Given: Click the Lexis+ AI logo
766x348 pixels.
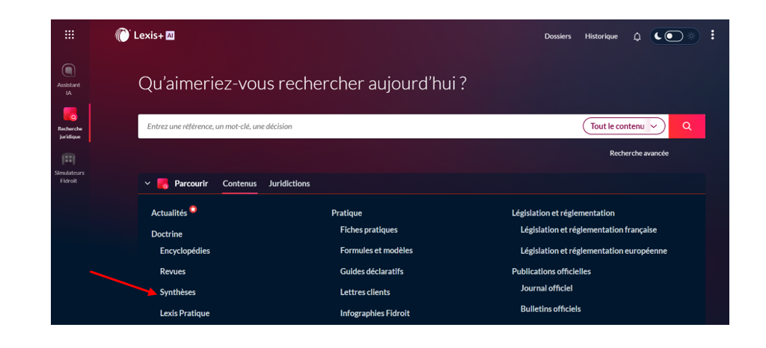Looking at the screenshot, I should coord(144,35).
